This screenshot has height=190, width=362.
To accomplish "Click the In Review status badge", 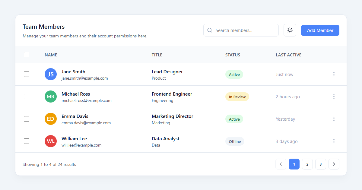I will click(x=237, y=97).
